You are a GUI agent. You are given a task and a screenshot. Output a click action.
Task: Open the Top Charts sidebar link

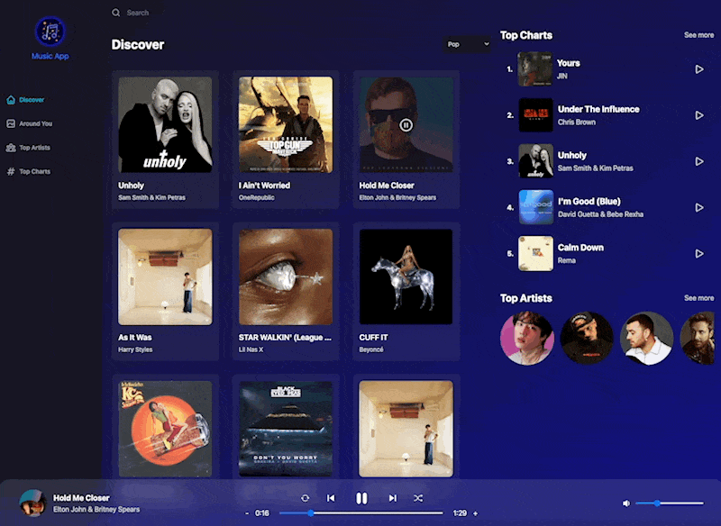tap(35, 171)
